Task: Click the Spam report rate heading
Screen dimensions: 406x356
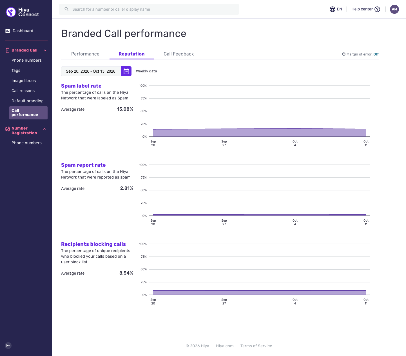Action: pyautogui.click(x=83, y=165)
